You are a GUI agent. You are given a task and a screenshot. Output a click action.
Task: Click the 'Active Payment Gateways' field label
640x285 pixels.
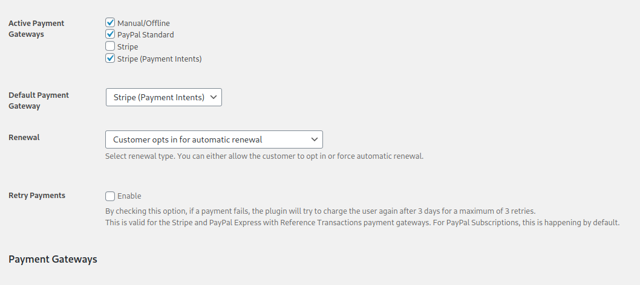(x=36, y=29)
